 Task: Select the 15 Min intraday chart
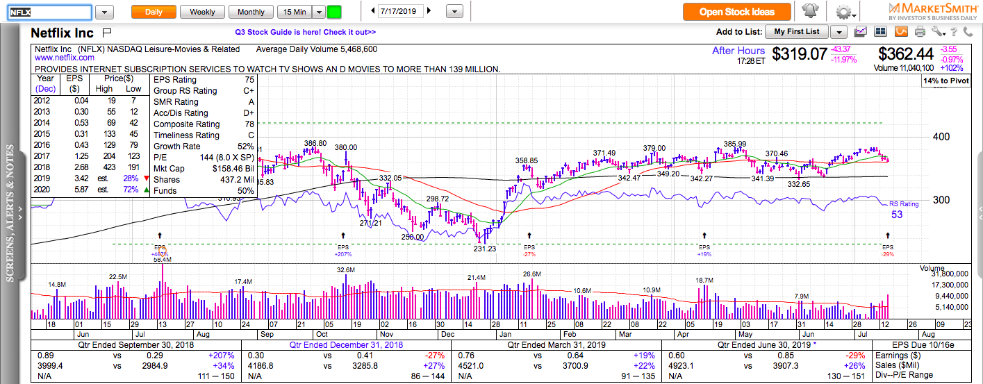point(294,12)
